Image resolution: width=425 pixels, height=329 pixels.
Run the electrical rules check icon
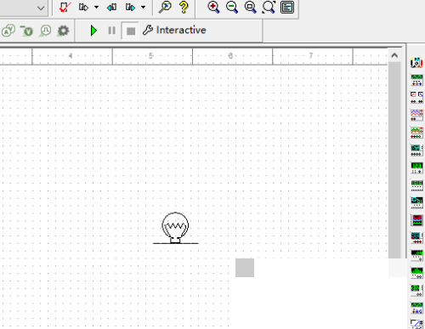[x=65, y=7]
